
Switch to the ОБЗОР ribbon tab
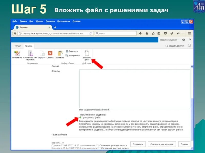(18, 46)
